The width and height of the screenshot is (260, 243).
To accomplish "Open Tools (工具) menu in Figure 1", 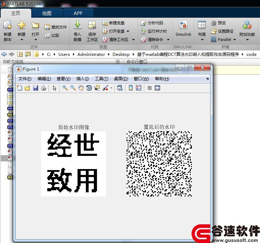I will click(x=101, y=79).
